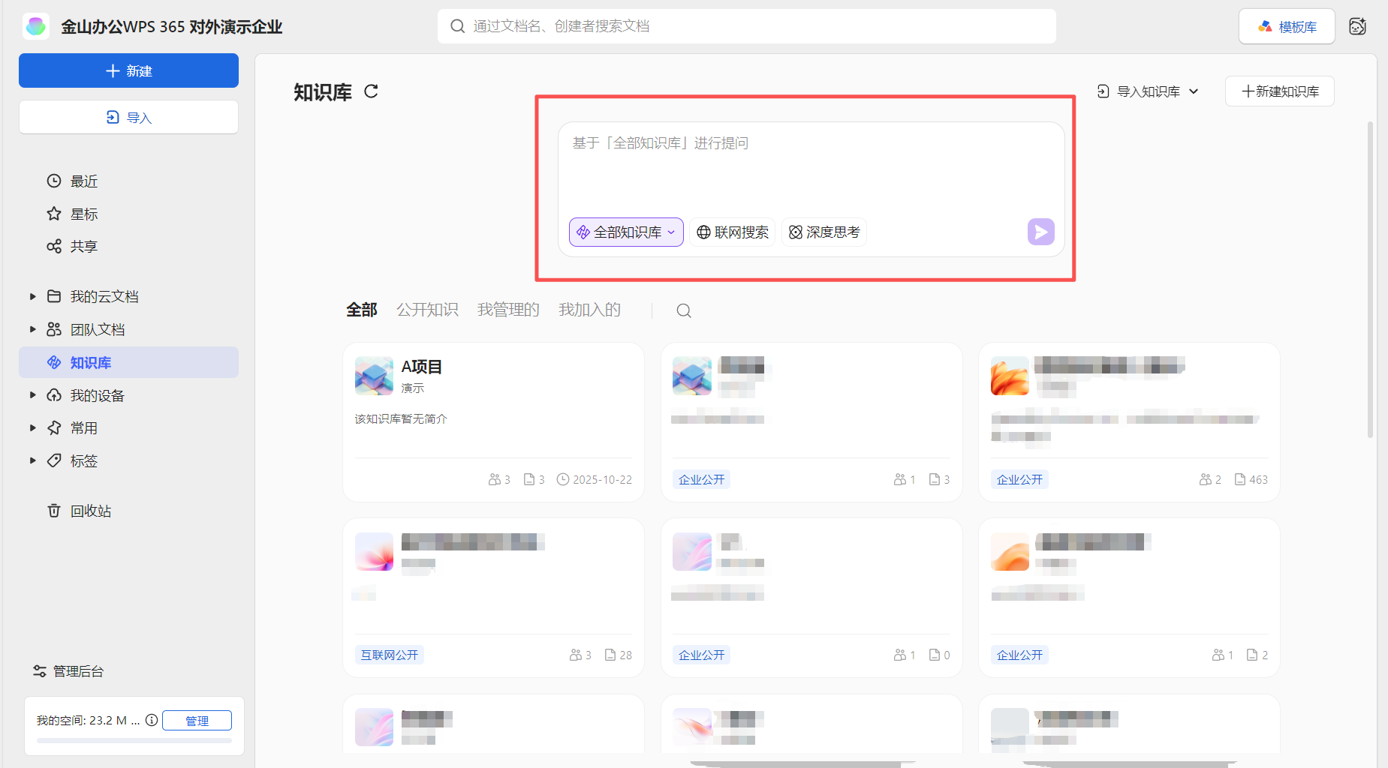Click the 互联网公开 tag
Screen dimensions: 1388x768
(390, 655)
